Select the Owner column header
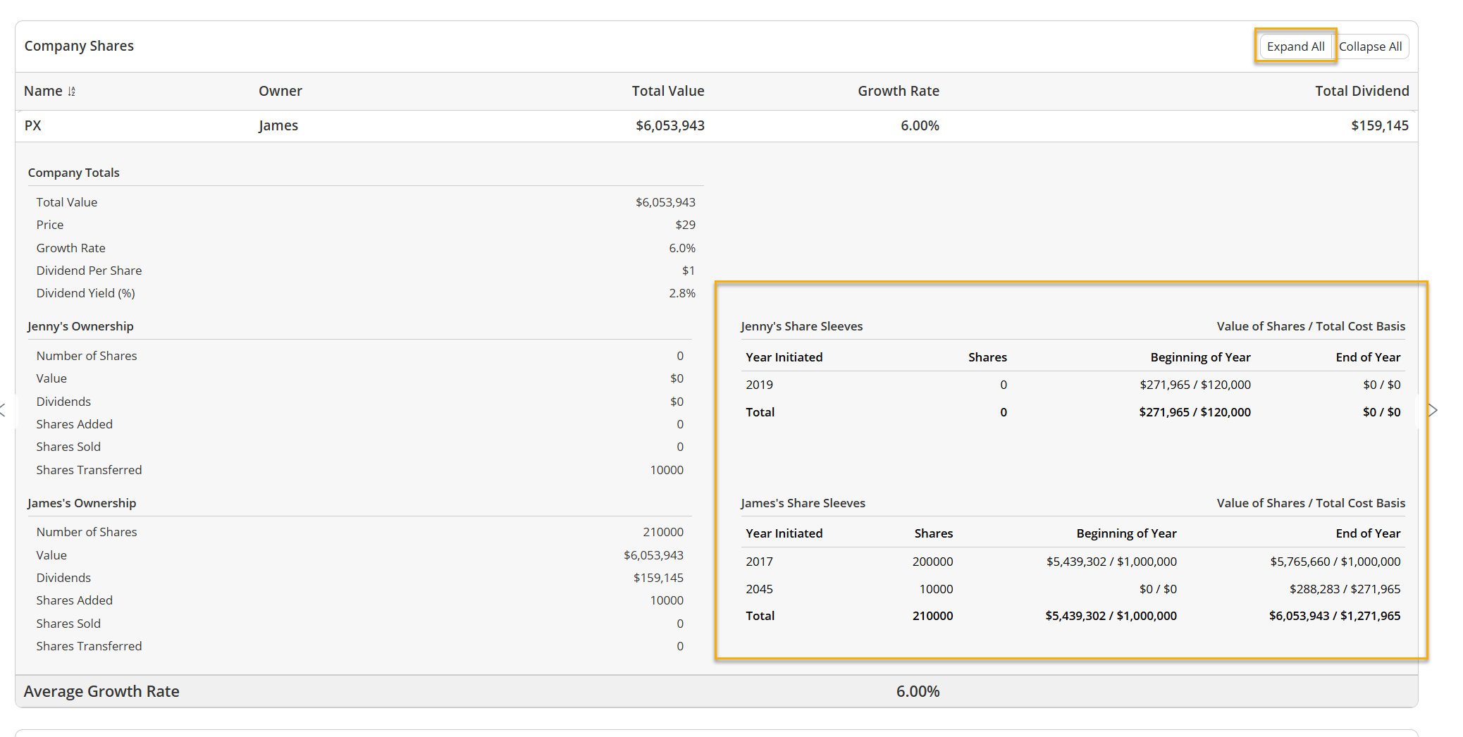The image size is (1463, 737). [280, 91]
